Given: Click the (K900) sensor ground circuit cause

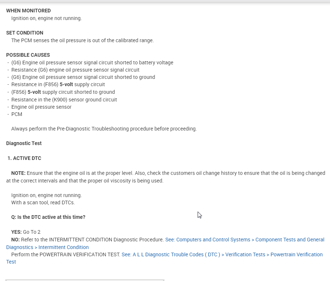Looking at the screenshot, I should [x=64, y=100].
